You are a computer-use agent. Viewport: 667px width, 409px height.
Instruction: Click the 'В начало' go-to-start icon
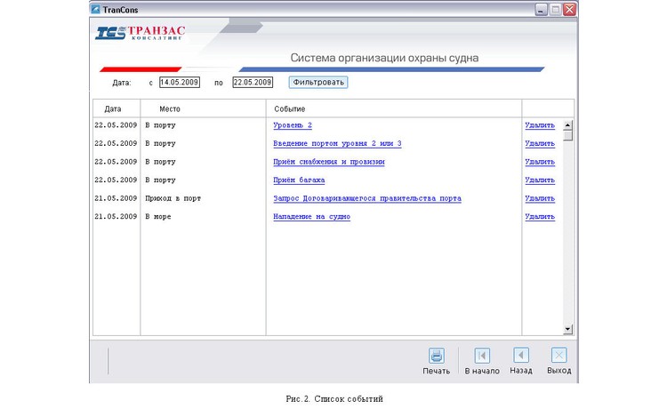[482, 356]
